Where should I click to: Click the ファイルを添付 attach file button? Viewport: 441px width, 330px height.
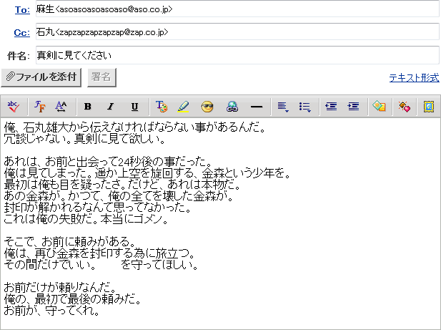tap(41, 77)
